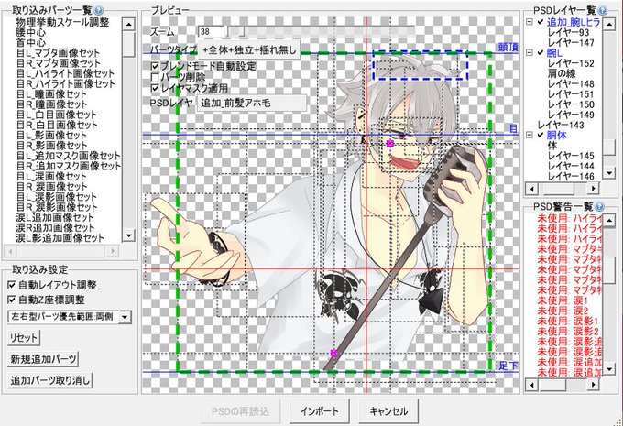Select warning 未使用: 涙1

[563, 300]
